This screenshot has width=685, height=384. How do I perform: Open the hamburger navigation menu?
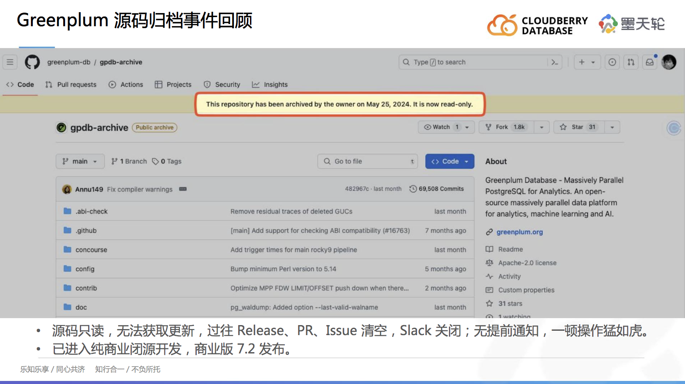10,62
